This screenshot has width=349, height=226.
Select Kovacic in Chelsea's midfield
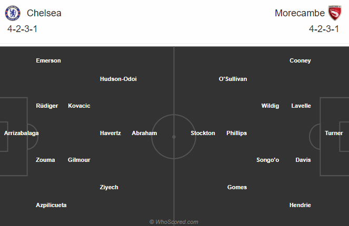click(79, 106)
